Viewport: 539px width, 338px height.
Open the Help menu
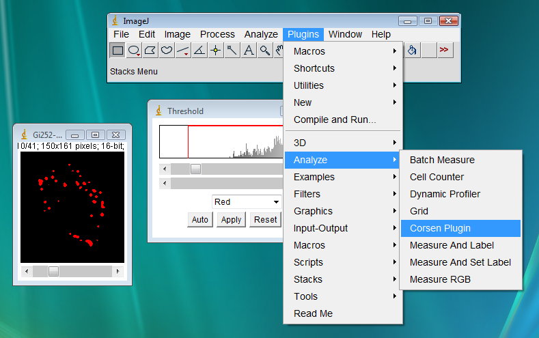click(x=381, y=34)
